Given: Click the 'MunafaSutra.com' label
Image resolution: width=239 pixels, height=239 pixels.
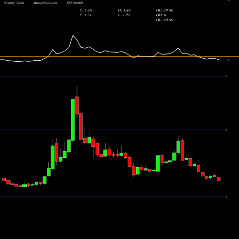Looking at the screenshot, I should point(45,3).
